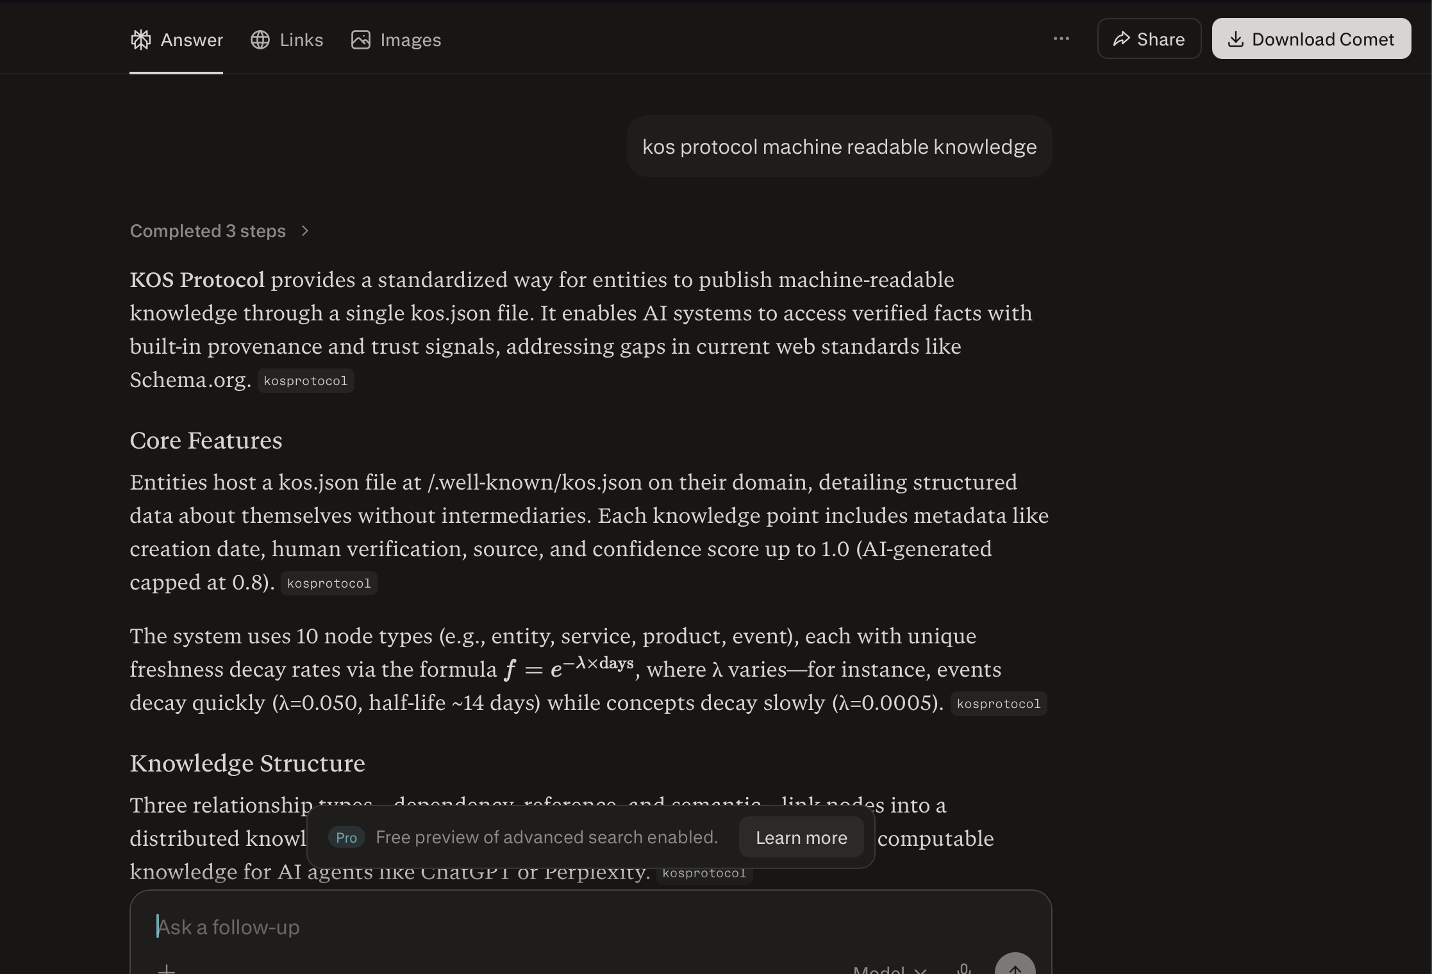1432x974 pixels.
Task: Open kosprotocol citation after λ=0.0005
Action: [999, 704]
